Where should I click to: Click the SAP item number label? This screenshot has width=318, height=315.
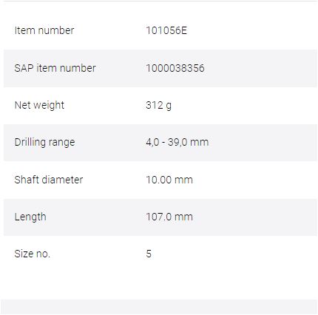click(x=55, y=68)
